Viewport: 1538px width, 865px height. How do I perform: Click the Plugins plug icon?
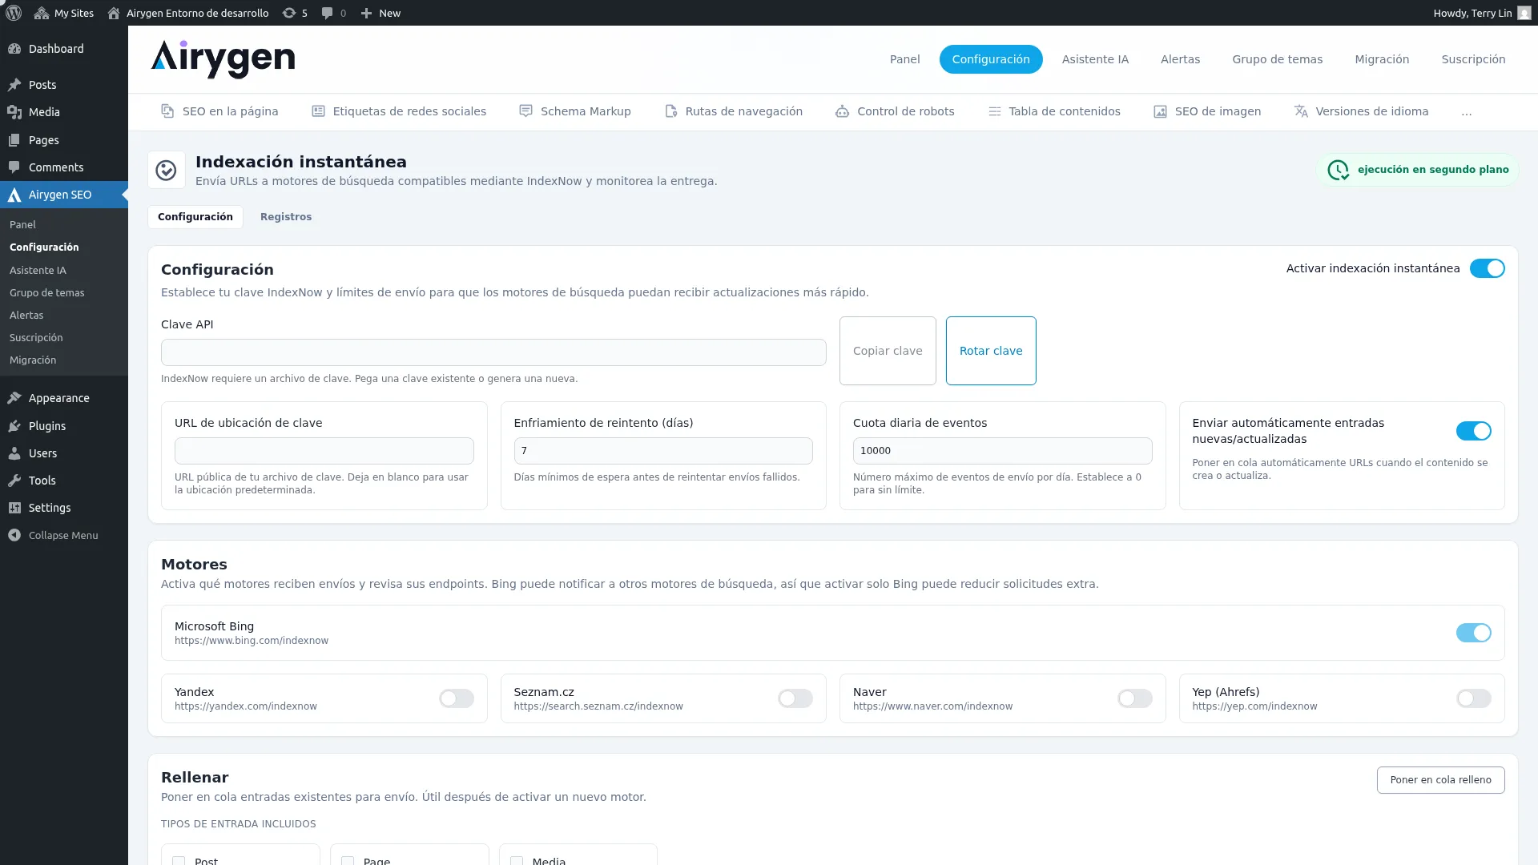(14, 426)
